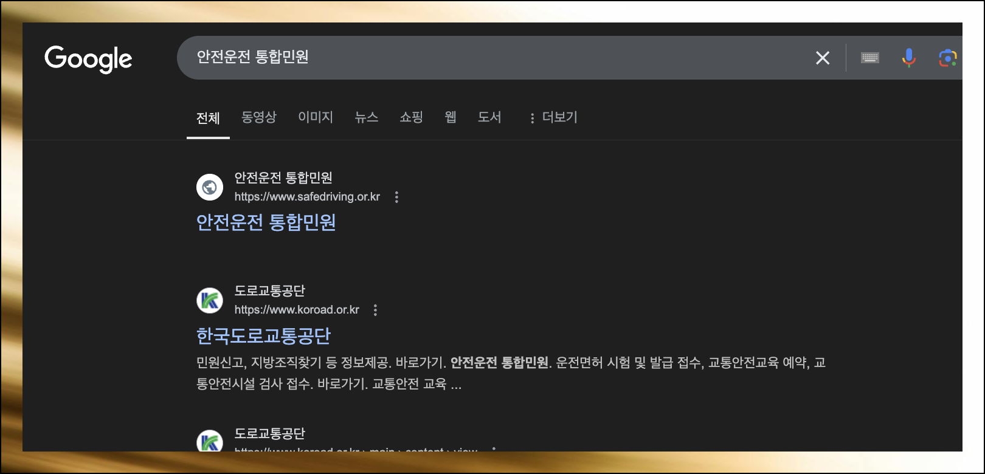Click the snippet text starting with 민원신고
This screenshot has width=985, height=474.
pos(511,373)
